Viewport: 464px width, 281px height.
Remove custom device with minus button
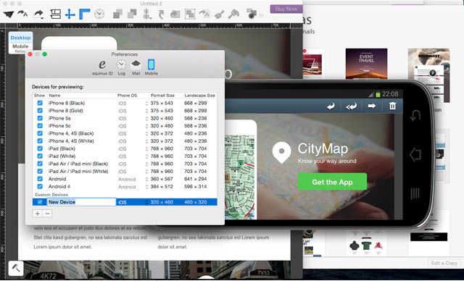[x=47, y=214]
